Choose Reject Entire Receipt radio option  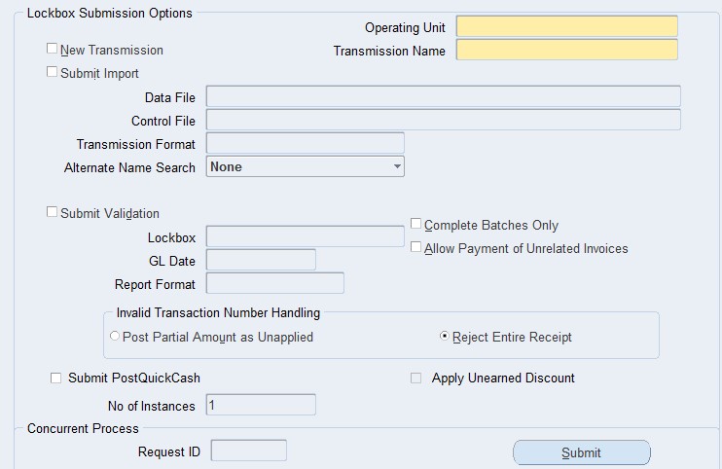click(x=445, y=337)
